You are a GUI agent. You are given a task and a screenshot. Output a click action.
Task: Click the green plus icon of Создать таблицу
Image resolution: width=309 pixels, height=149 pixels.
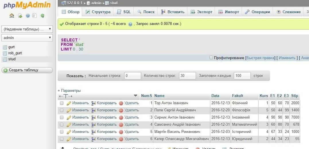click(x=5, y=70)
